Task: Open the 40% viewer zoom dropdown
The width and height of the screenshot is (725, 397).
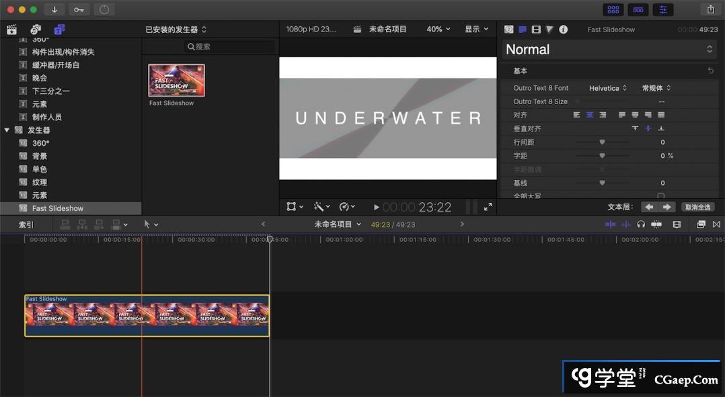Action: pyautogui.click(x=438, y=30)
